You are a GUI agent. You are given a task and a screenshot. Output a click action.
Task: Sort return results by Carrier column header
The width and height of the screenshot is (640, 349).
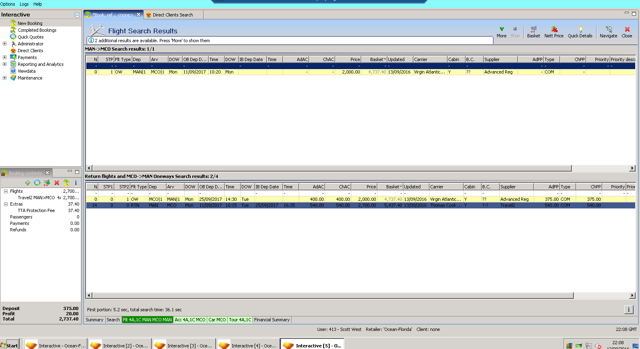pos(446,187)
